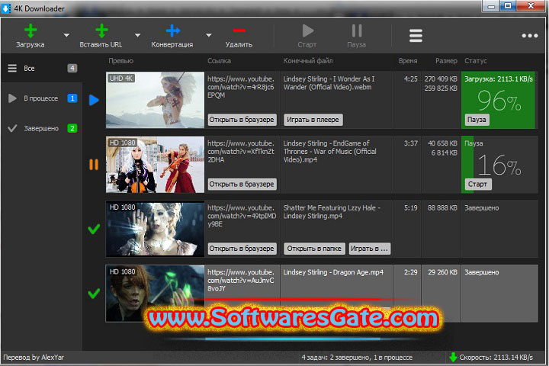Click the Конвертация blue icon
This screenshot has height=366, width=549.
point(173,30)
